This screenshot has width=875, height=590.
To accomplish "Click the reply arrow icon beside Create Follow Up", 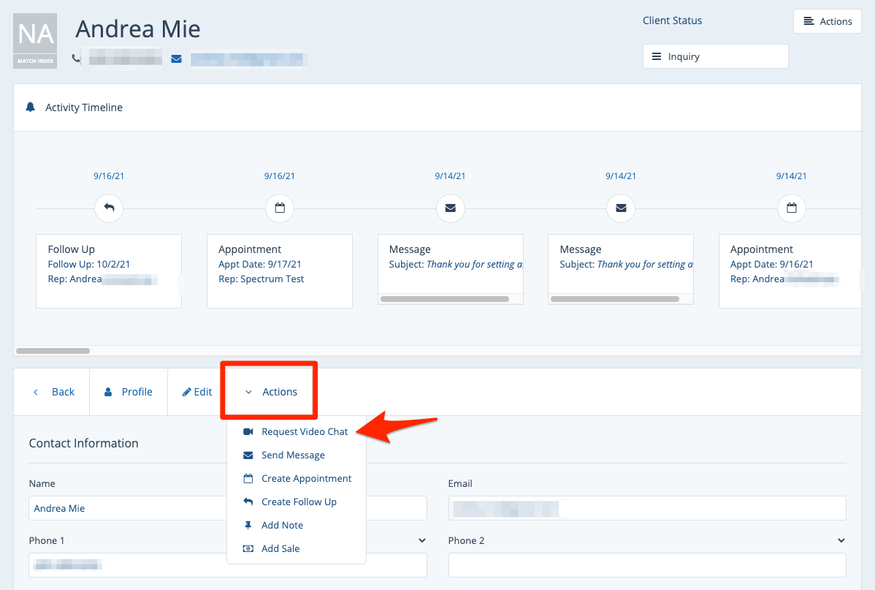I will pos(248,502).
